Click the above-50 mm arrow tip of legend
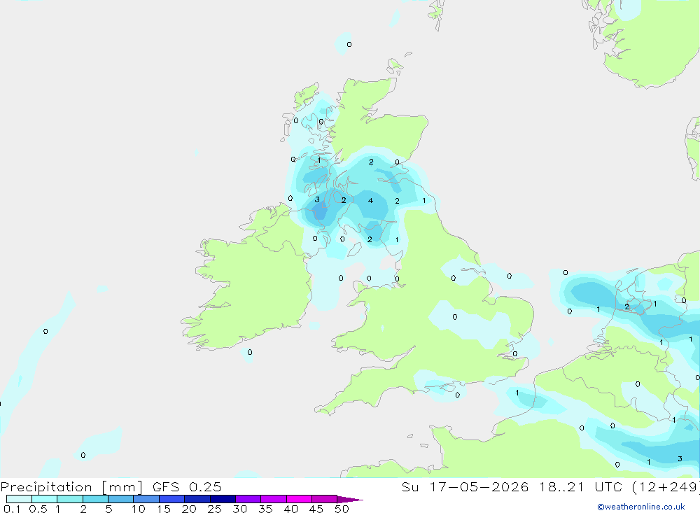This screenshot has height=513, width=700. click(x=349, y=500)
